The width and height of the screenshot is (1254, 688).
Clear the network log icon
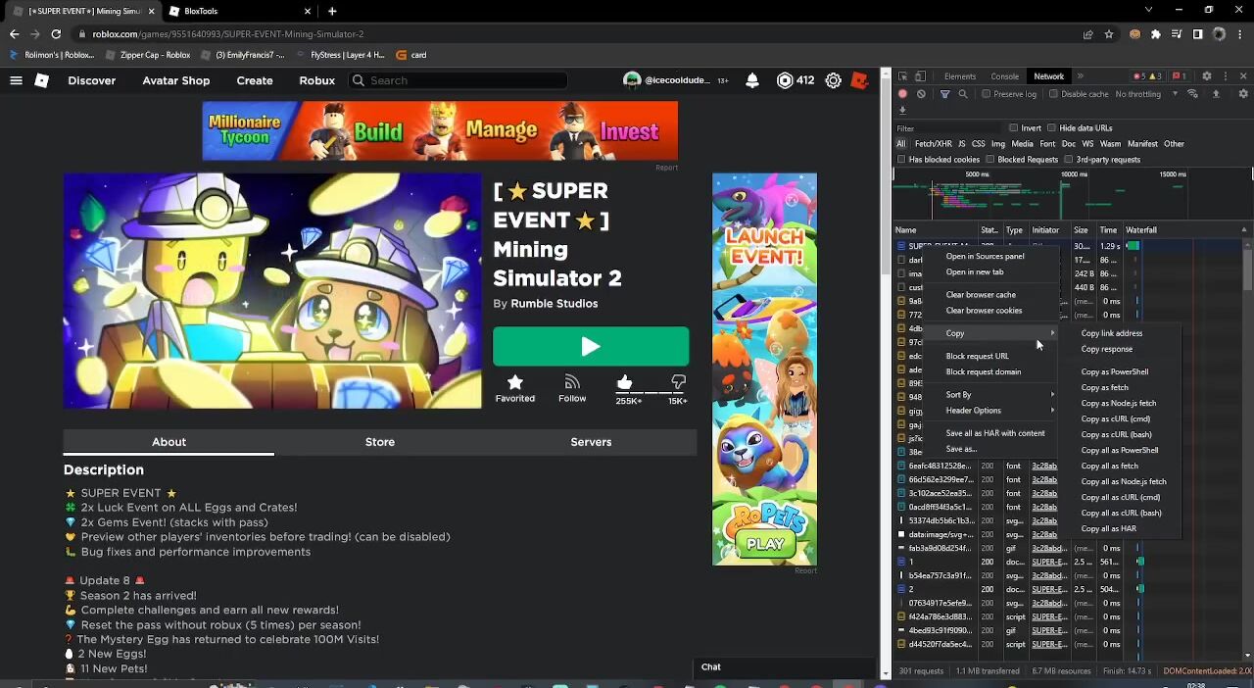click(921, 94)
